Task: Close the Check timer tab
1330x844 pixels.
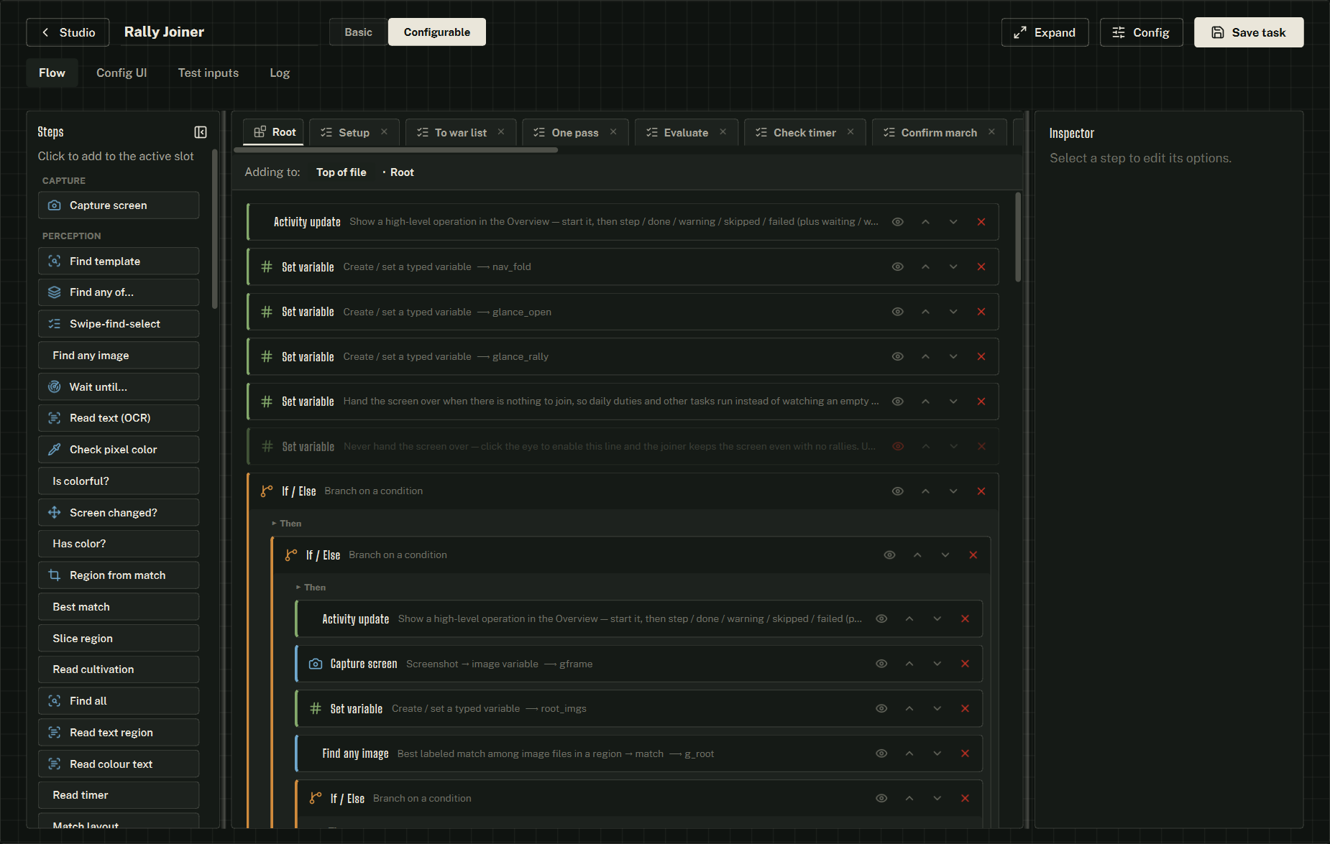Action: tap(850, 132)
